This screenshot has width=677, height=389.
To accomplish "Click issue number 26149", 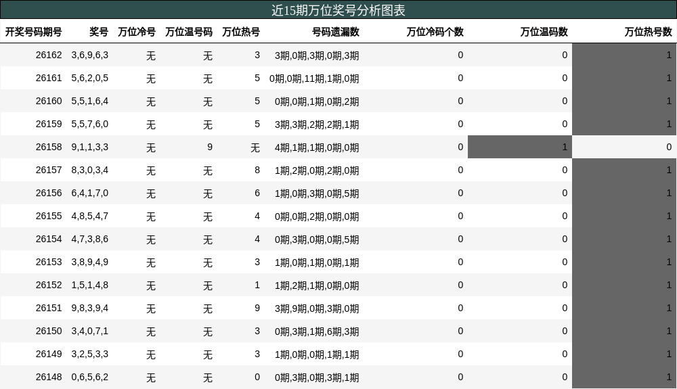I will [x=49, y=354].
